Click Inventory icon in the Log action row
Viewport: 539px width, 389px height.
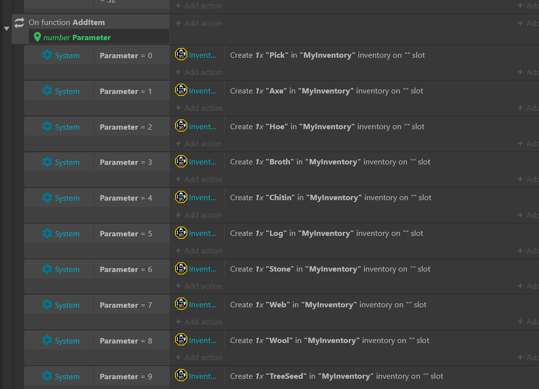[181, 233]
